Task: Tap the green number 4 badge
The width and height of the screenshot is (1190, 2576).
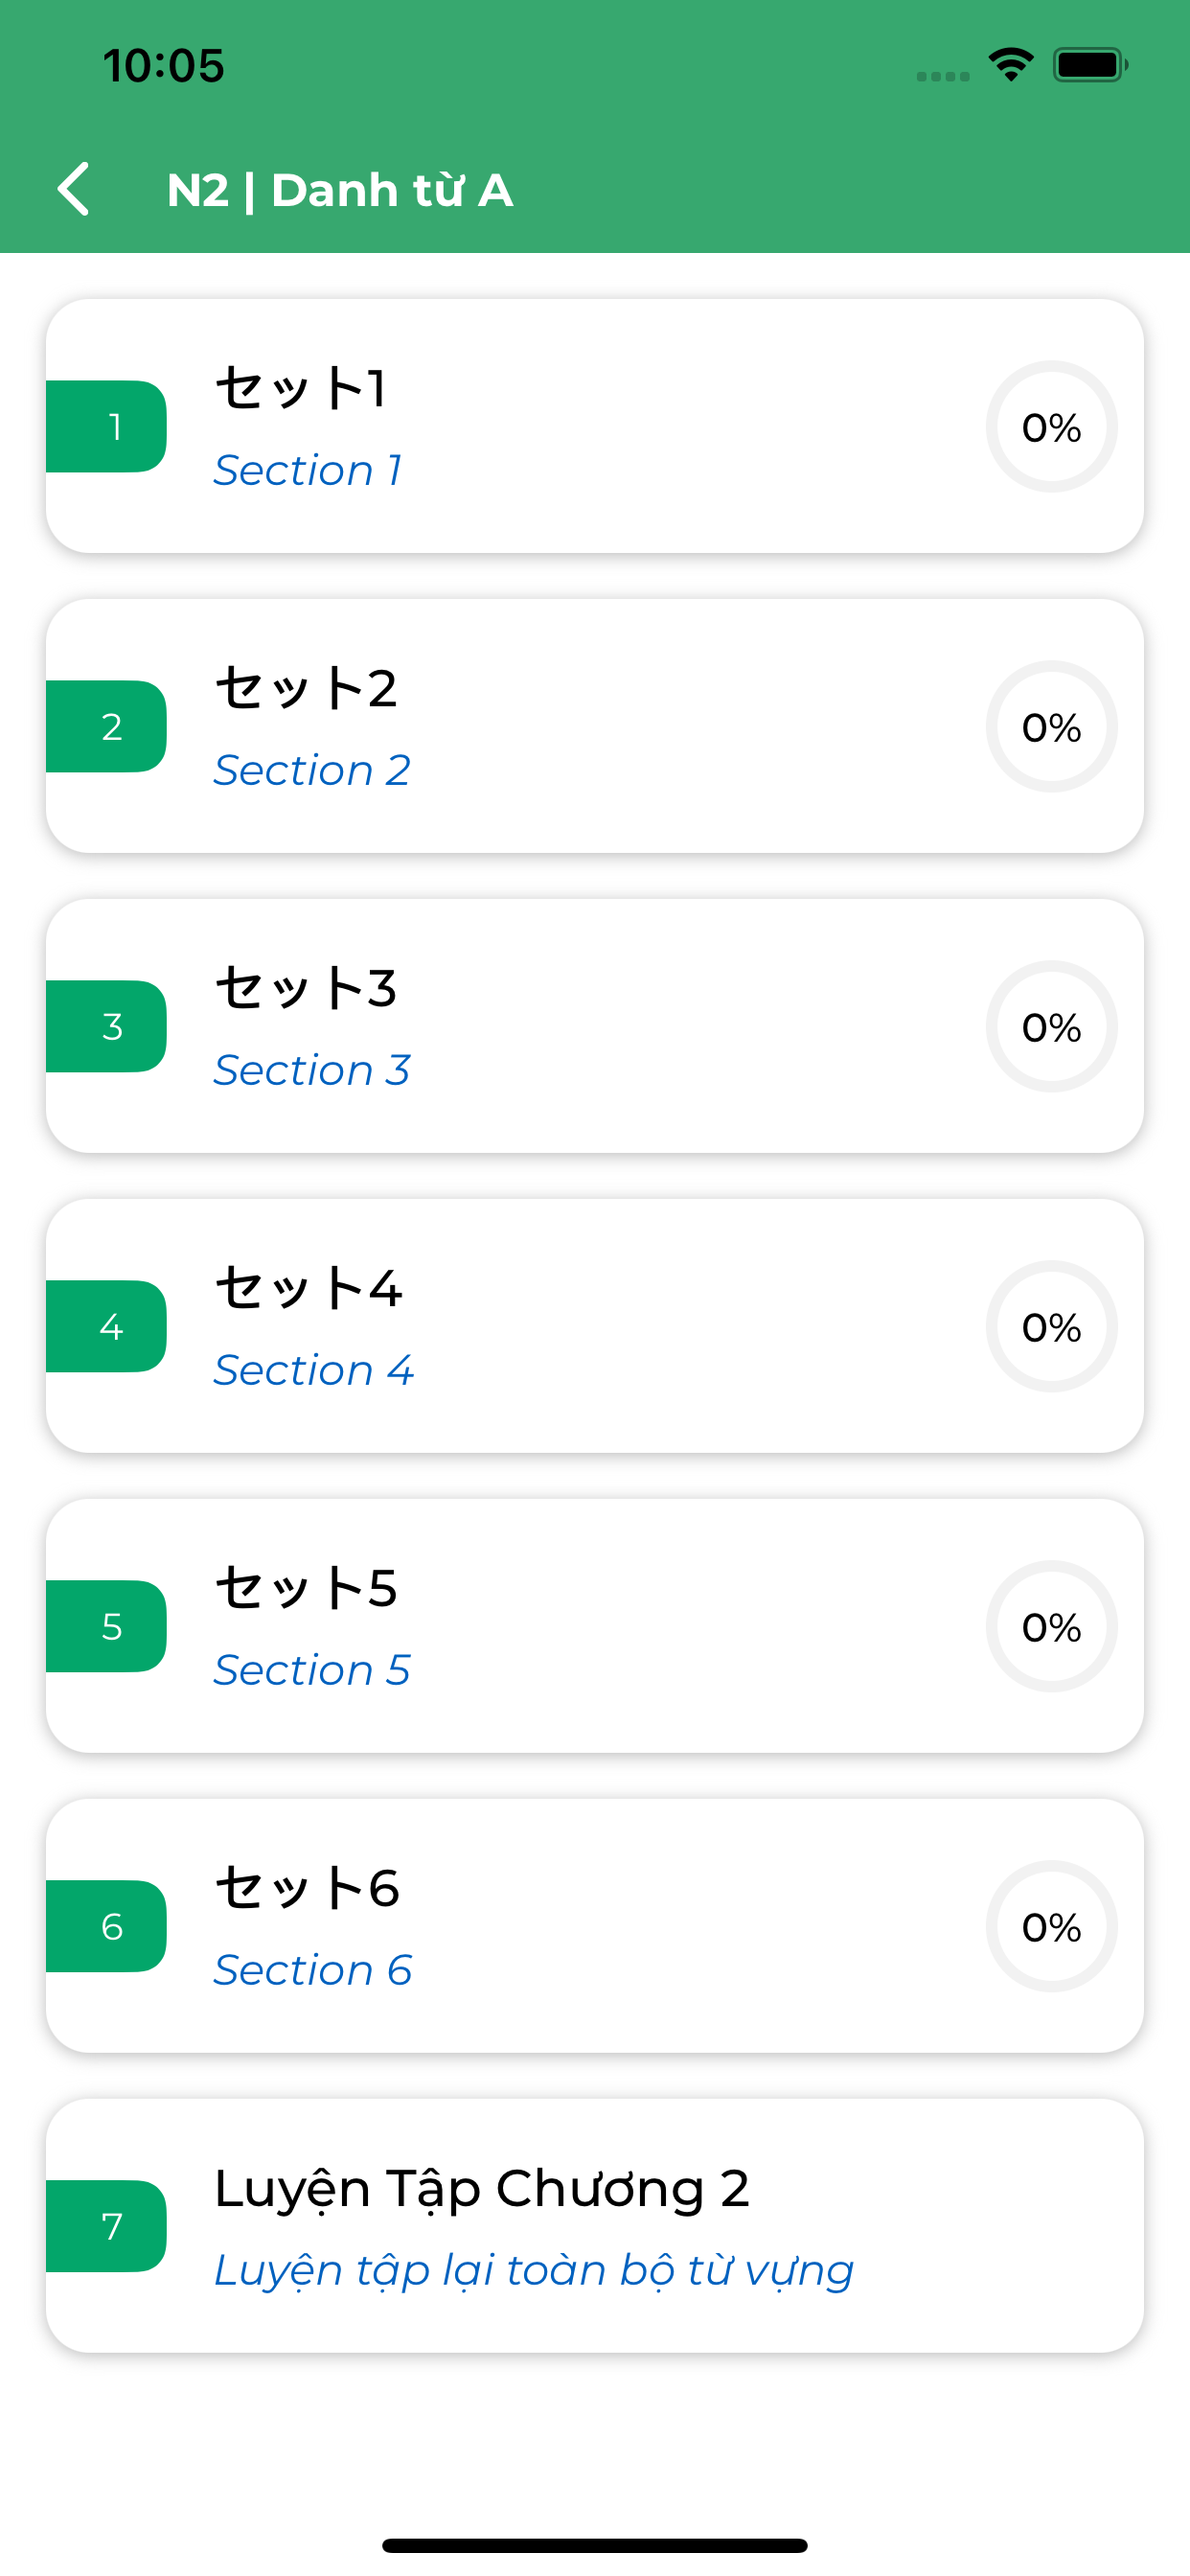Action: point(106,1326)
